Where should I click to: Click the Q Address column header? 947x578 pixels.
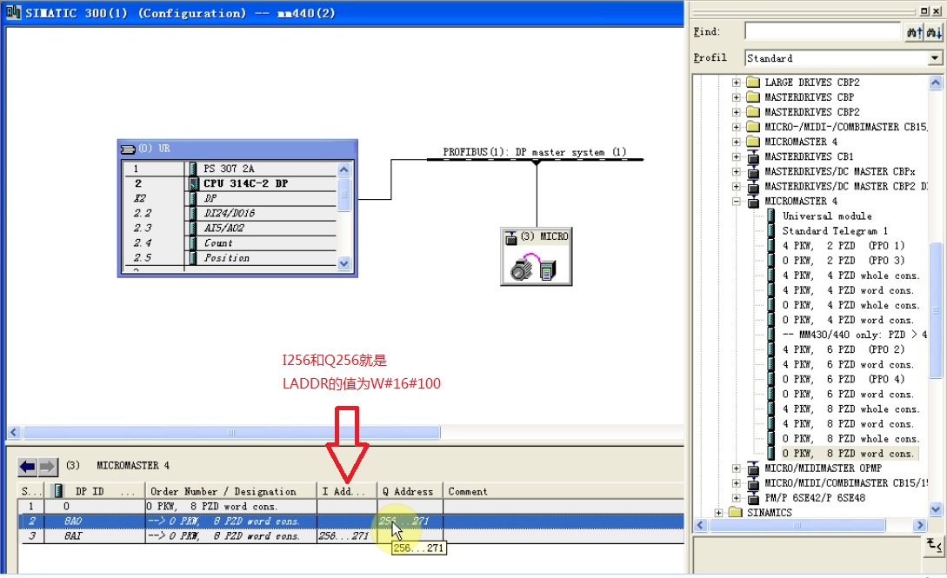pyautogui.click(x=409, y=491)
